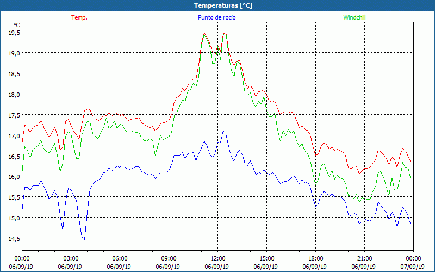Click the 07/09/19 date label
435x272 pixels.
point(413,267)
